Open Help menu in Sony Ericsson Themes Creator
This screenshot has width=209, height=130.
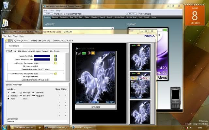(58, 10)
